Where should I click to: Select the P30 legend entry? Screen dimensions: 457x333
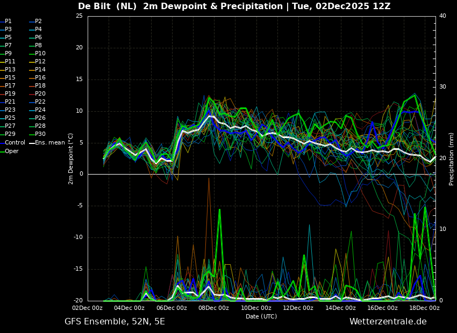40,134
